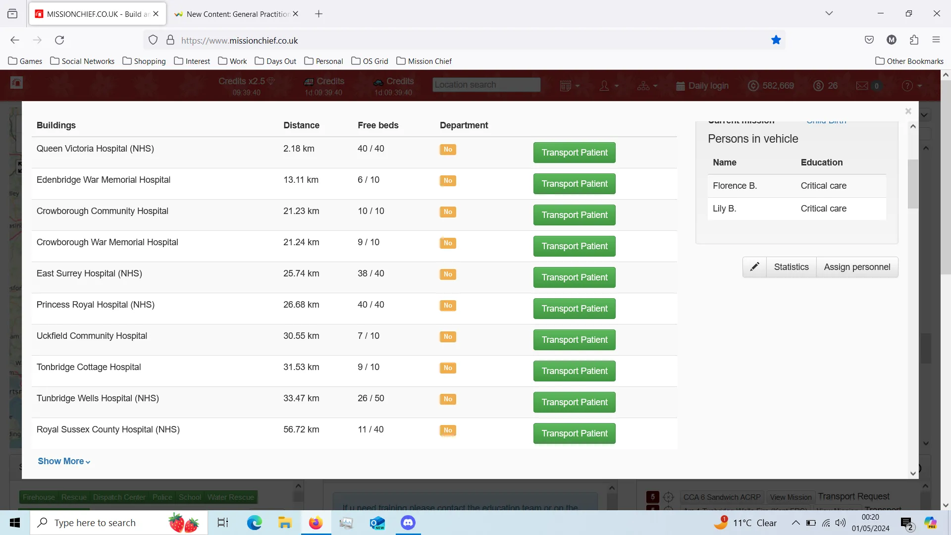The width and height of the screenshot is (951, 535).
Task: Transport patient to Royal Sussex County Hospital
Action: 574,433
